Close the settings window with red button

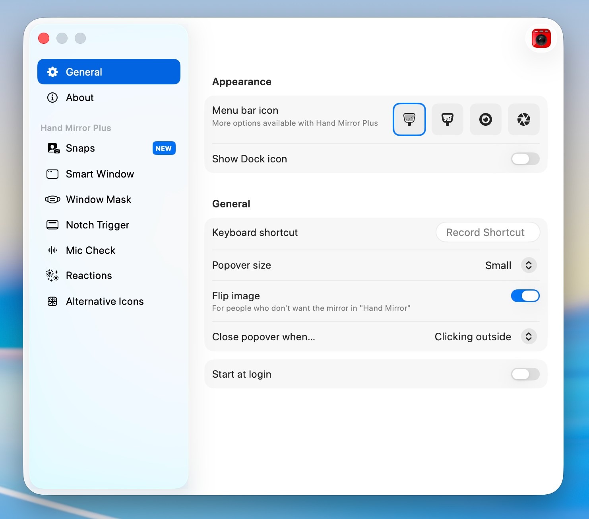44,38
